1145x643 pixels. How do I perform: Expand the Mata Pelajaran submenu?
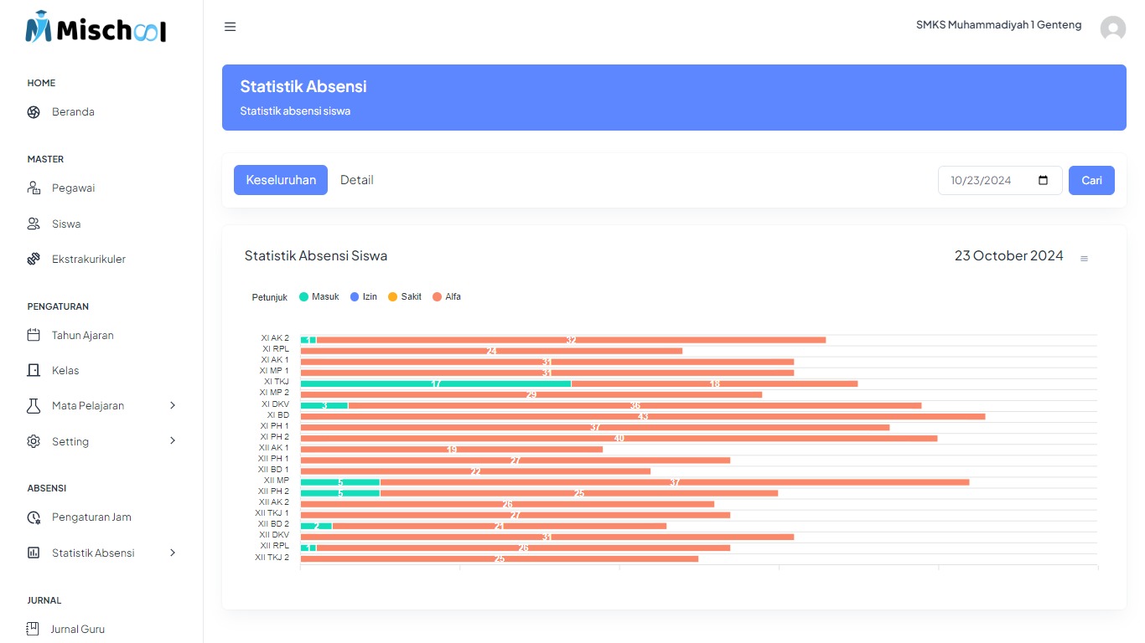pyautogui.click(x=173, y=405)
